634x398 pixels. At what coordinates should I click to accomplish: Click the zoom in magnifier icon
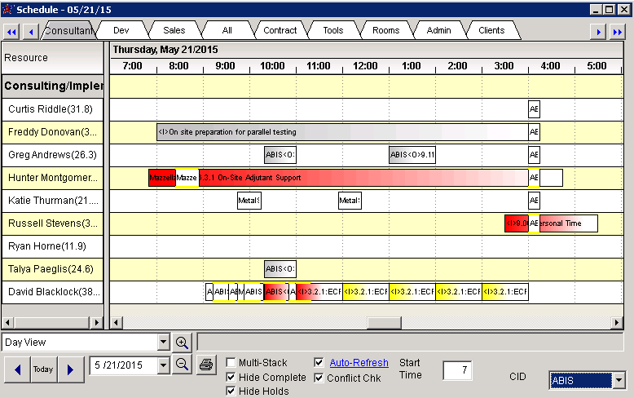pyautogui.click(x=182, y=343)
